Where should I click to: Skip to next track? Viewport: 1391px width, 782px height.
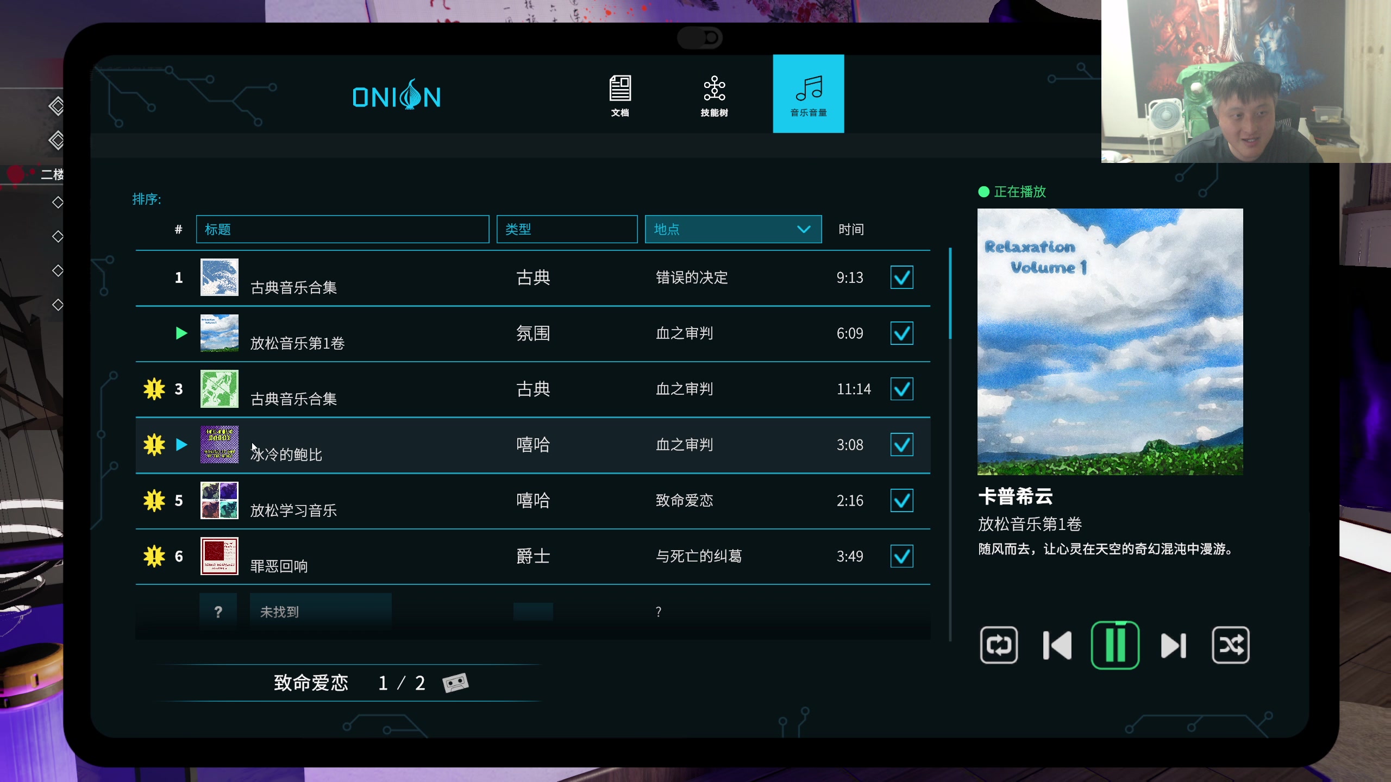point(1174,645)
